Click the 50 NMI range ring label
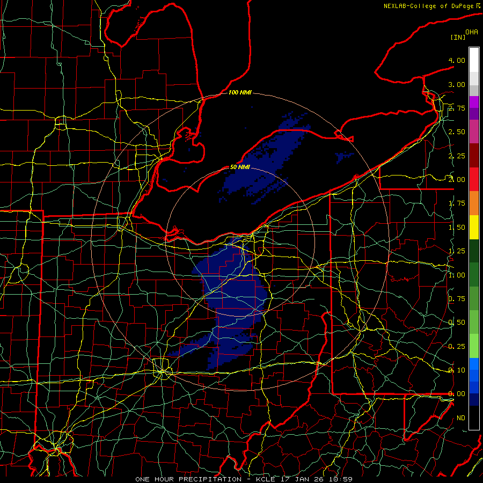The image size is (483, 483). click(240, 167)
